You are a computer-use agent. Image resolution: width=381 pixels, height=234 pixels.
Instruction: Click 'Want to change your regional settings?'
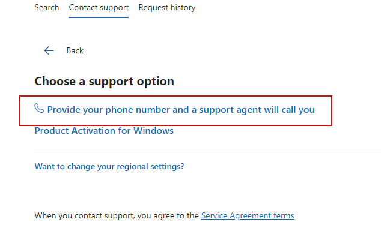click(109, 166)
